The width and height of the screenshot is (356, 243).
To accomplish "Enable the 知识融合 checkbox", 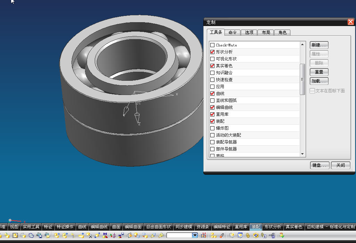I will [x=212, y=72].
